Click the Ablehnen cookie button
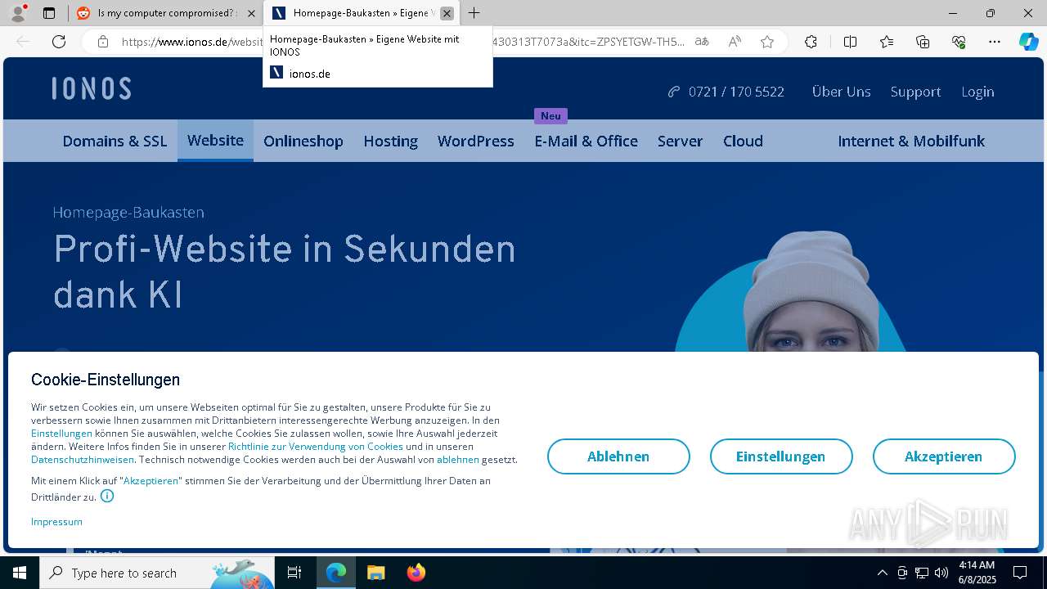Viewport: 1047px width, 589px height. [618, 456]
